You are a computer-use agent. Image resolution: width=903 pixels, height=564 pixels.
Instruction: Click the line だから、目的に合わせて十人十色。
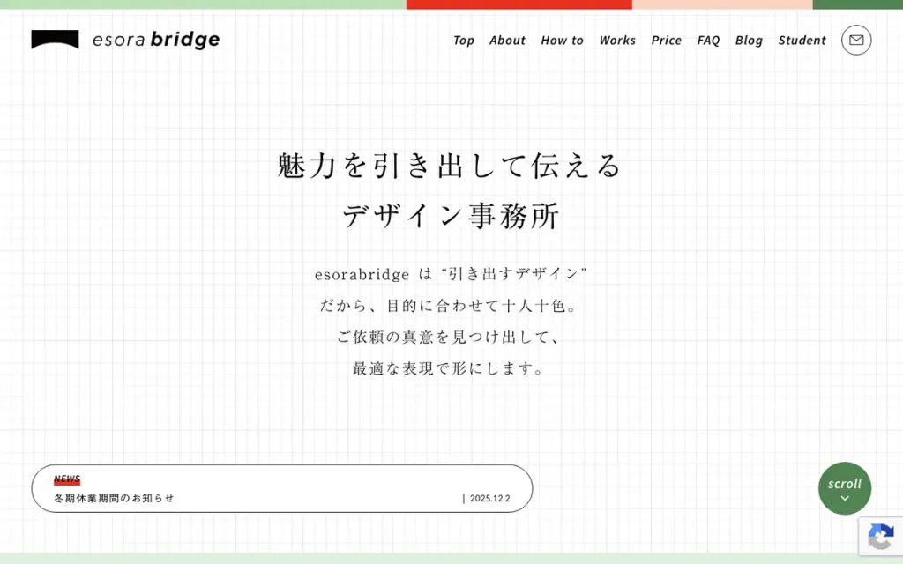[x=450, y=305]
